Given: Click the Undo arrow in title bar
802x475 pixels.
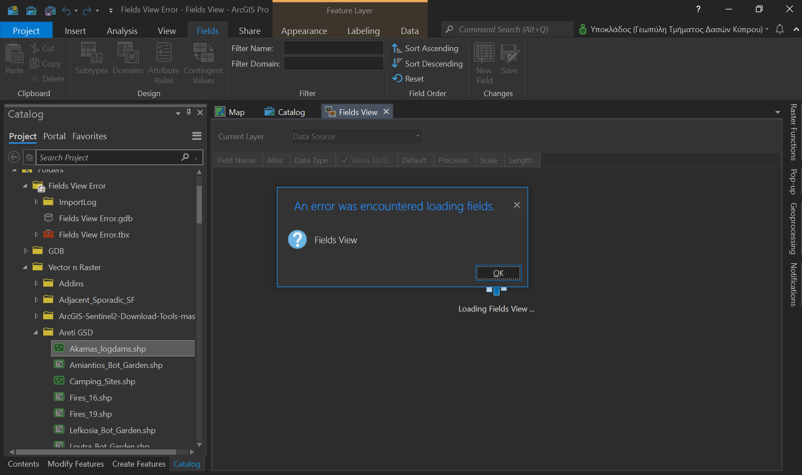Looking at the screenshot, I should click(66, 10).
